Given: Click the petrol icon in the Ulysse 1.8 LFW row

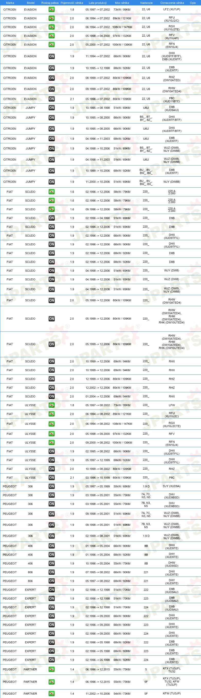Looking at the screenshot, I should 52,405.
